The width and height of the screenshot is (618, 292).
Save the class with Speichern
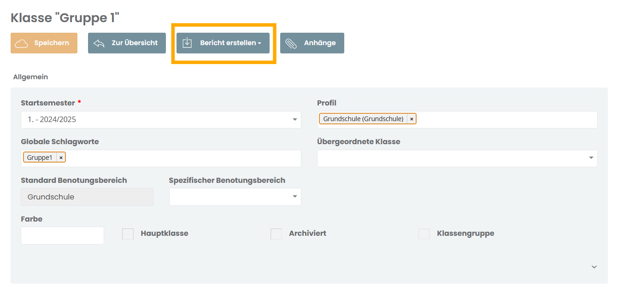[44, 43]
